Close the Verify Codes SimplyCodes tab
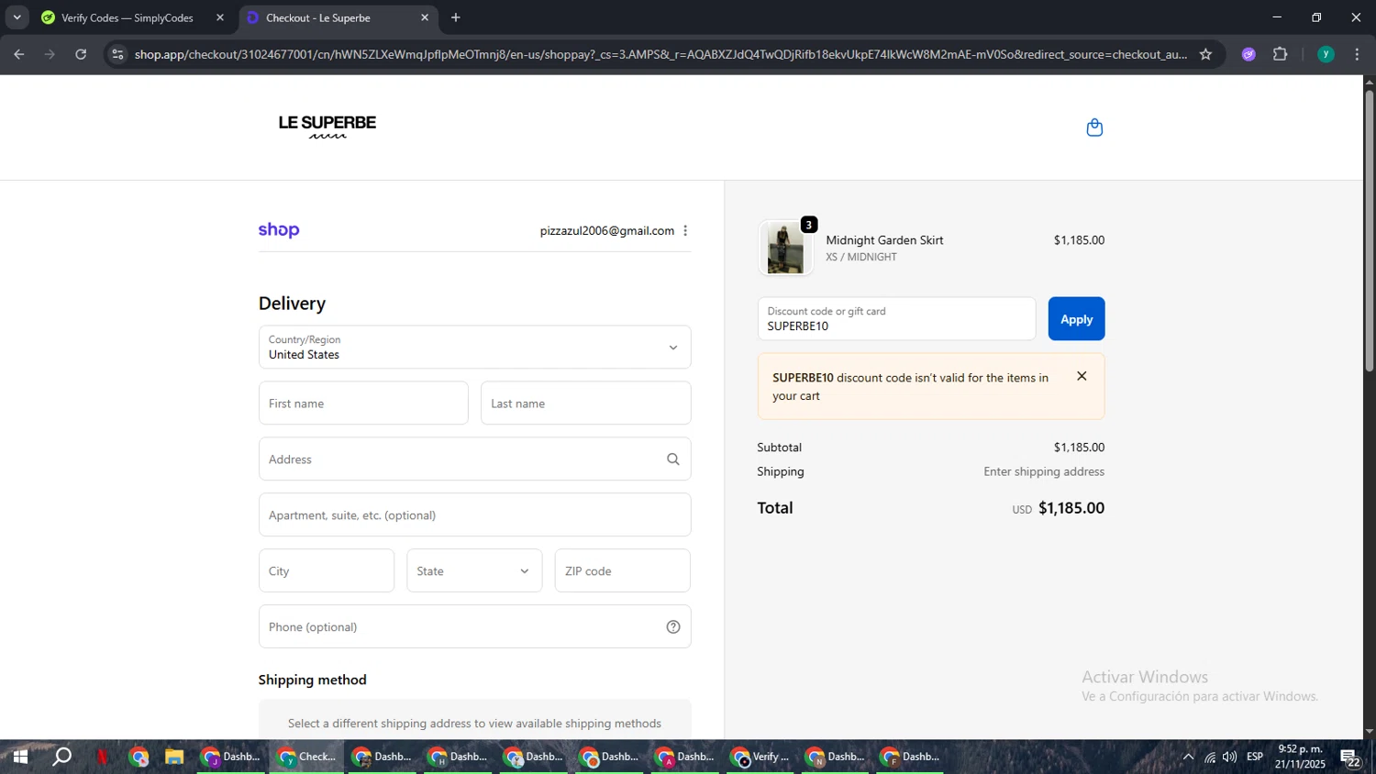The height and width of the screenshot is (774, 1376). tap(220, 17)
